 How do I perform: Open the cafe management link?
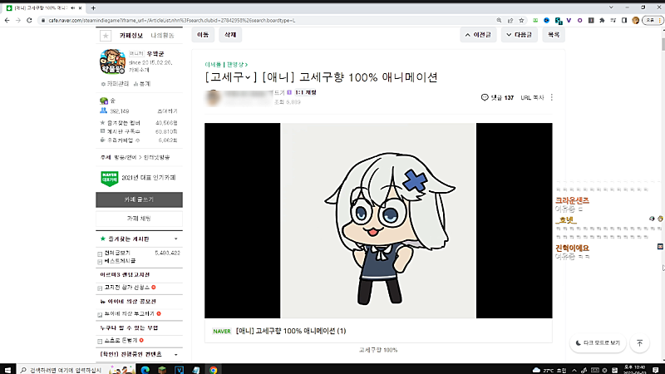click(x=115, y=84)
